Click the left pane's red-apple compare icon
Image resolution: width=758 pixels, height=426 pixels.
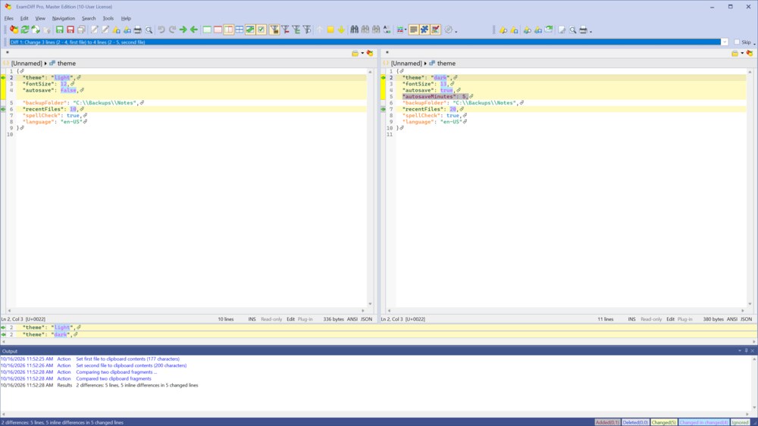click(x=370, y=53)
